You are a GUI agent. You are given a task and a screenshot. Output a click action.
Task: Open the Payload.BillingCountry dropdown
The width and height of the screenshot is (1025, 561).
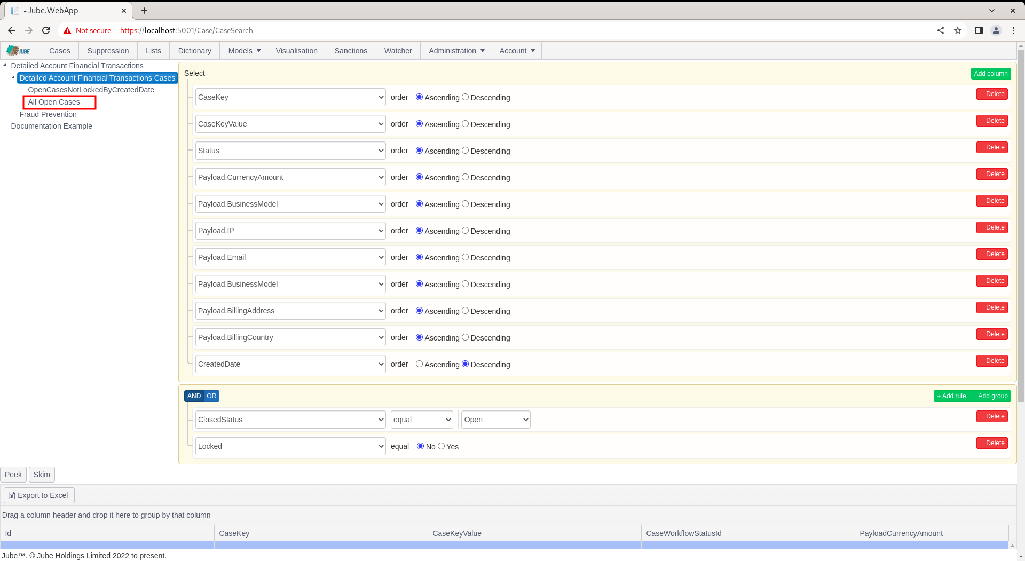pyautogui.click(x=290, y=337)
